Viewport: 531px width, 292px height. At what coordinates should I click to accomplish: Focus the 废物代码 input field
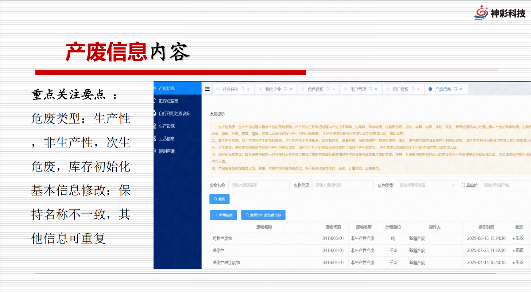click(343, 185)
